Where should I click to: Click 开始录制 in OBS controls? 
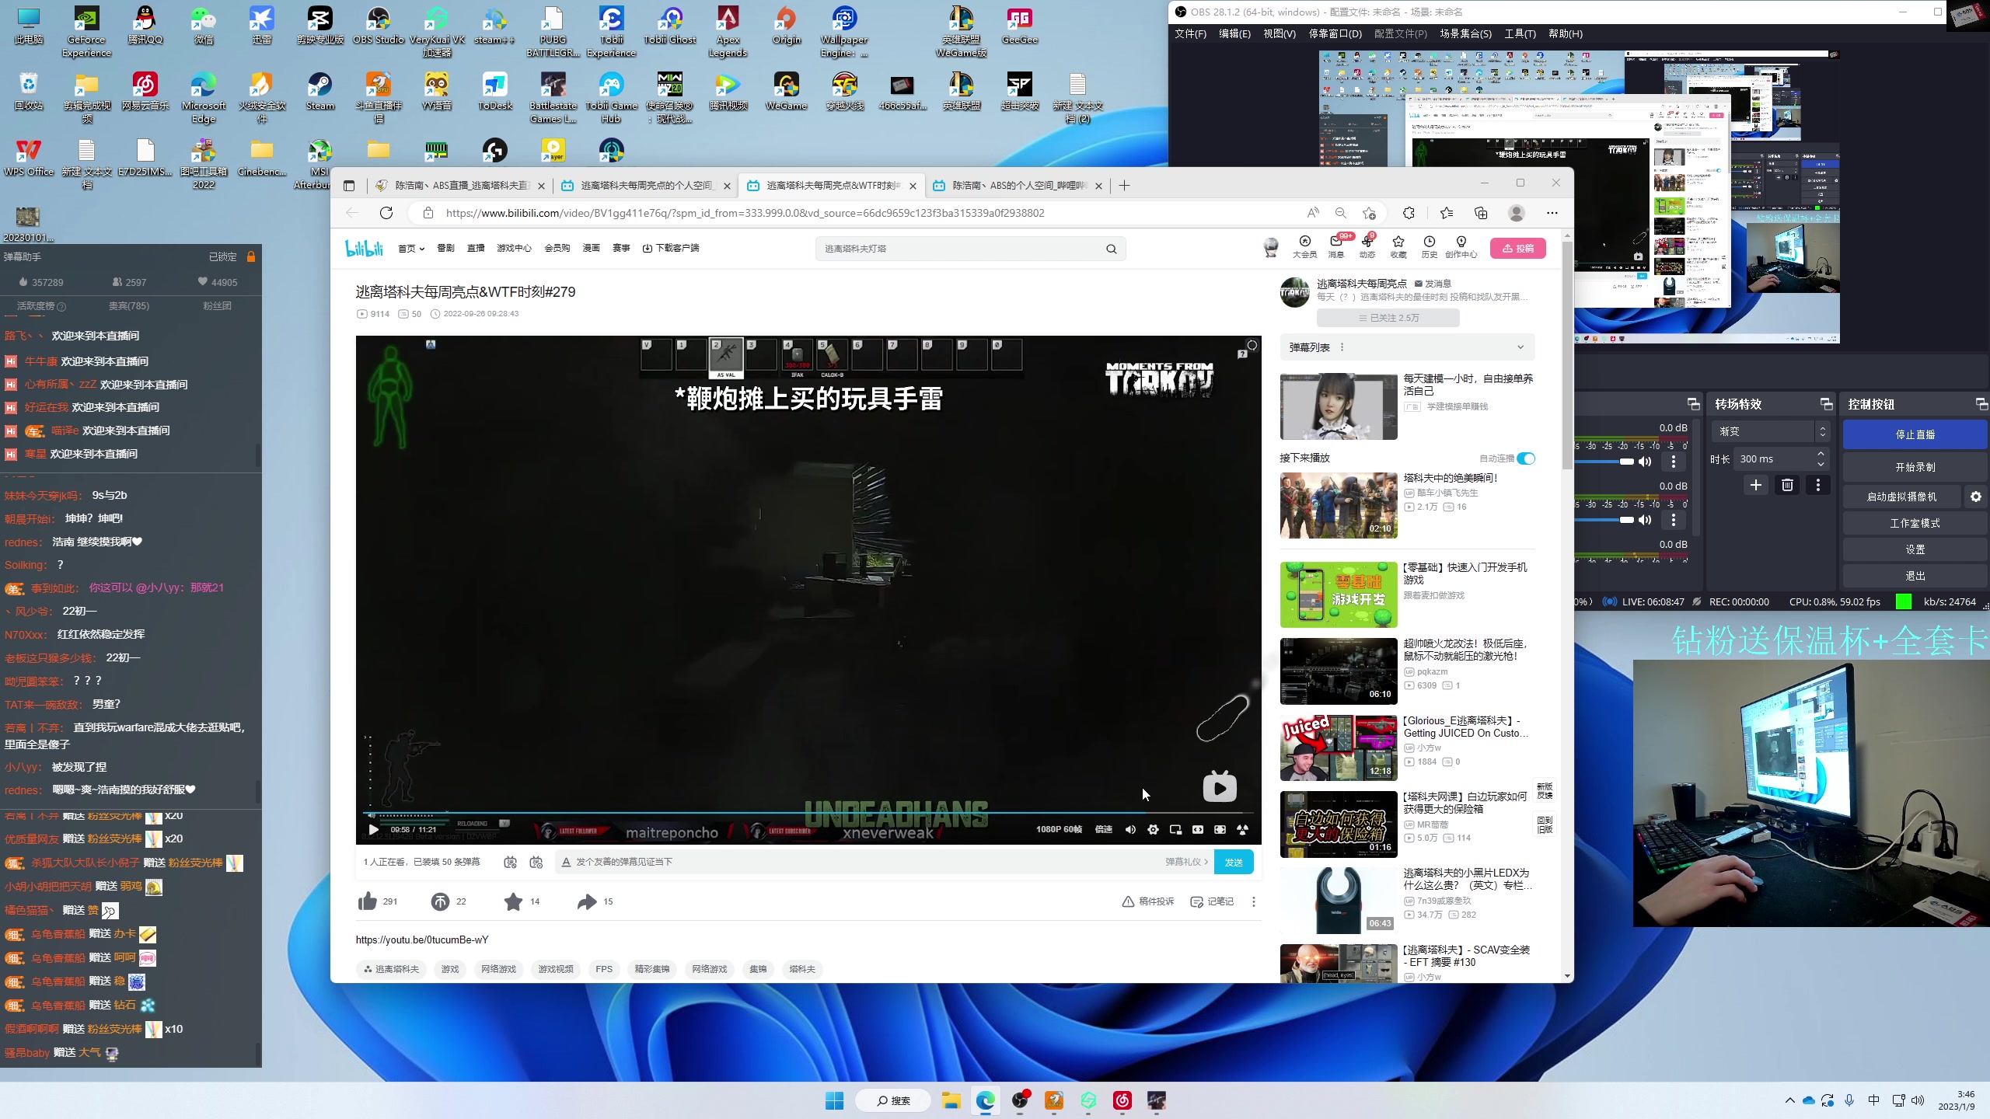[x=1915, y=467]
